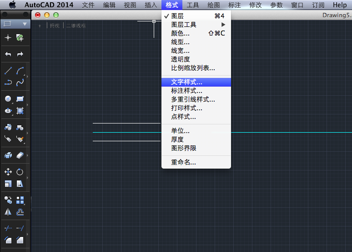Choose 打印样式... from the menu

coord(196,108)
